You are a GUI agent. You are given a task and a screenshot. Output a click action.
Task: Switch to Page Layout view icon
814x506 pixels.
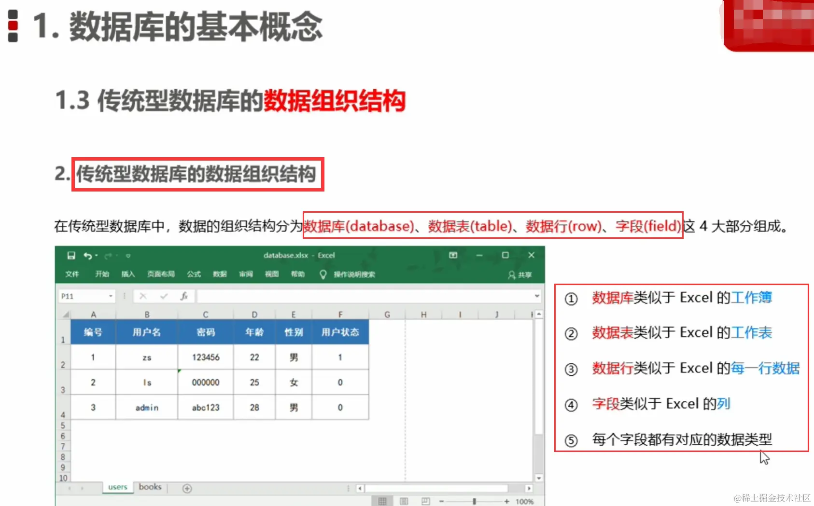(404, 501)
